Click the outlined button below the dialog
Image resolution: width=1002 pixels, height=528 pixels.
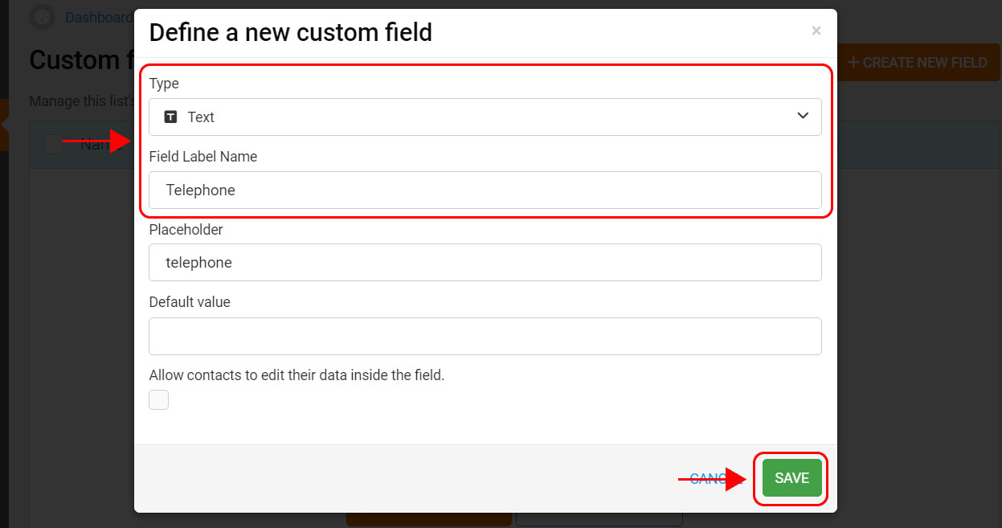tap(599, 519)
